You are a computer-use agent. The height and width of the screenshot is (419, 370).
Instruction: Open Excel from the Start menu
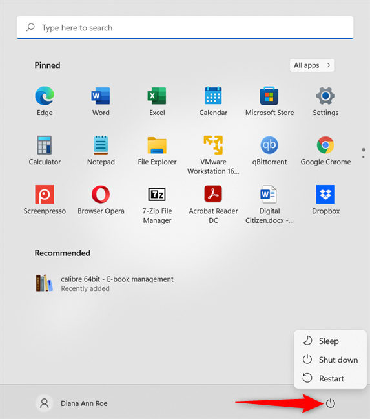[x=157, y=101]
